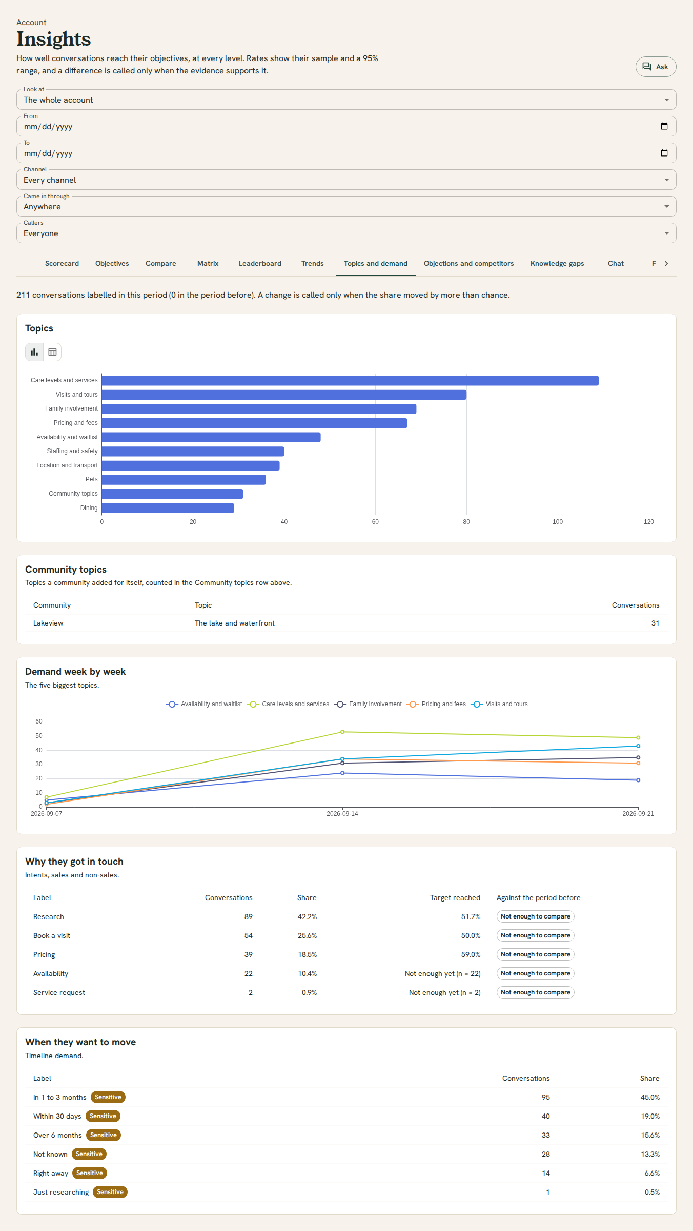Select the Lakeview community row
Image resolution: width=693 pixels, height=1231 pixels.
point(346,623)
